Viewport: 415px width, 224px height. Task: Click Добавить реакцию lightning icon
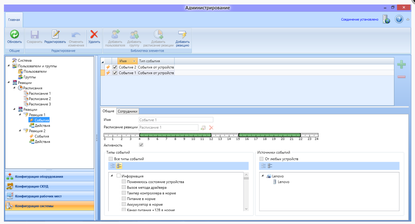click(182, 35)
